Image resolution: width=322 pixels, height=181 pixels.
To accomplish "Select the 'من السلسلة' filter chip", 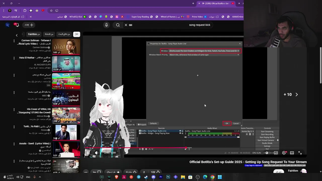I will 49,34.
